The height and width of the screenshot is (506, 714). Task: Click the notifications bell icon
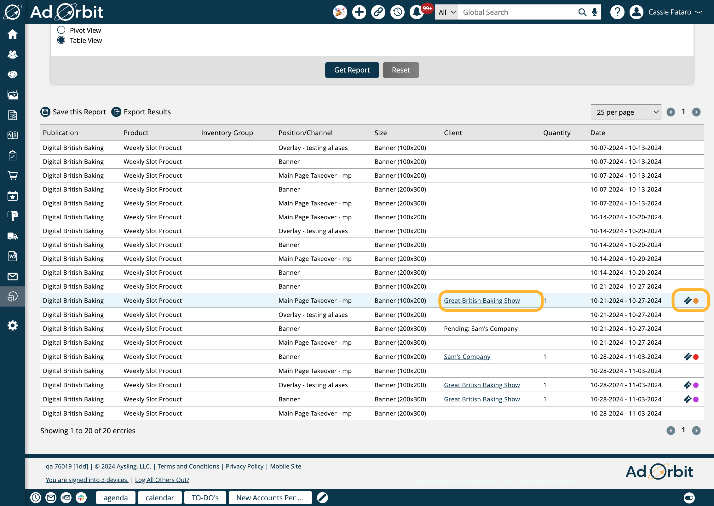[417, 12]
